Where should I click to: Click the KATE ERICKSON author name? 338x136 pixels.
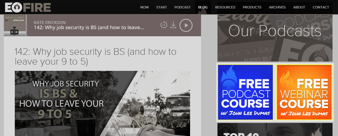point(50,22)
